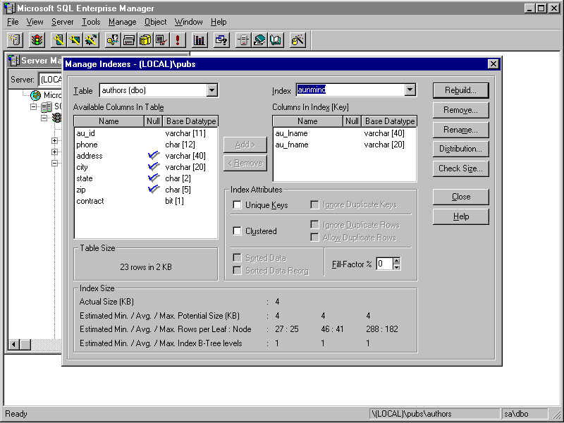Screen dimensions: 564x423
Task: Toggle the Clustered checkbox
Action: (x=238, y=231)
